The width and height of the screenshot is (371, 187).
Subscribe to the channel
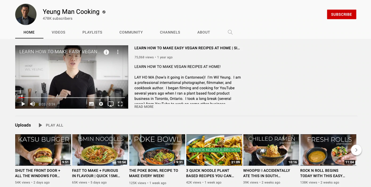tap(341, 14)
